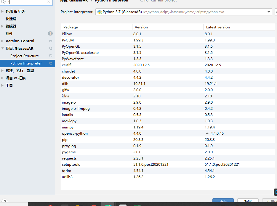Select the idna package row
Viewport: 277px width, 206px height.
[x=168, y=96]
